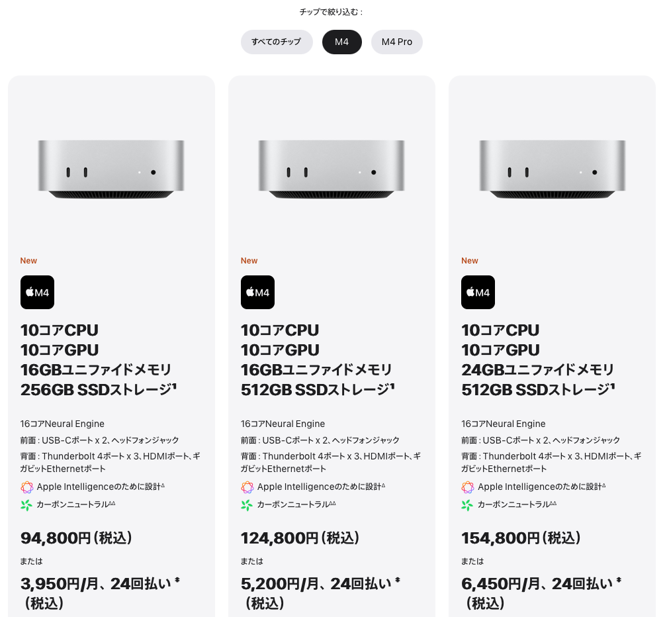The image size is (667, 617).
Task: Click the M4 chip badge on the 154,800円 model
Action: click(478, 293)
